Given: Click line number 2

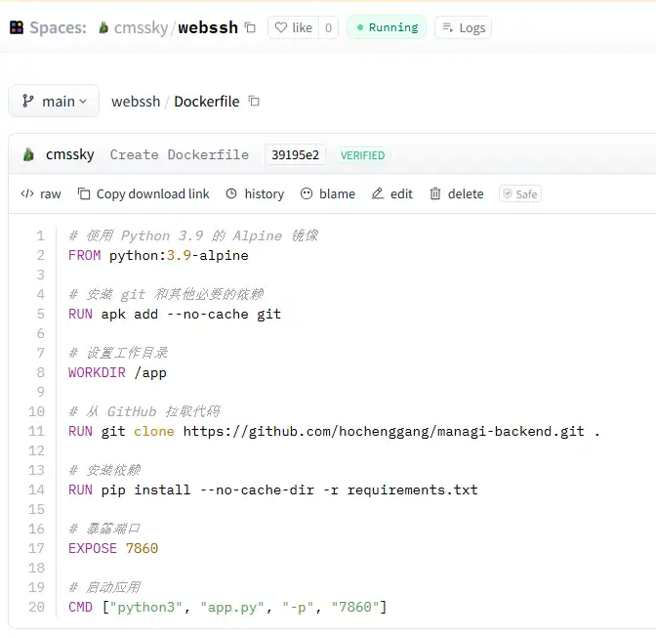Looking at the screenshot, I should click(41, 255).
